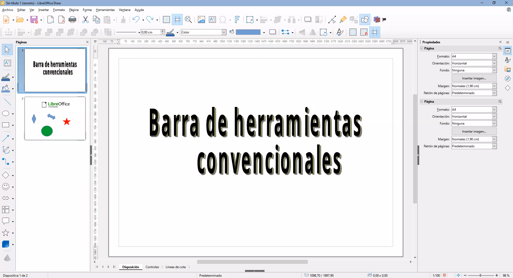The height and width of the screenshot is (278, 513).
Task: Toggle Edit Points mode
Action: (x=332, y=20)
